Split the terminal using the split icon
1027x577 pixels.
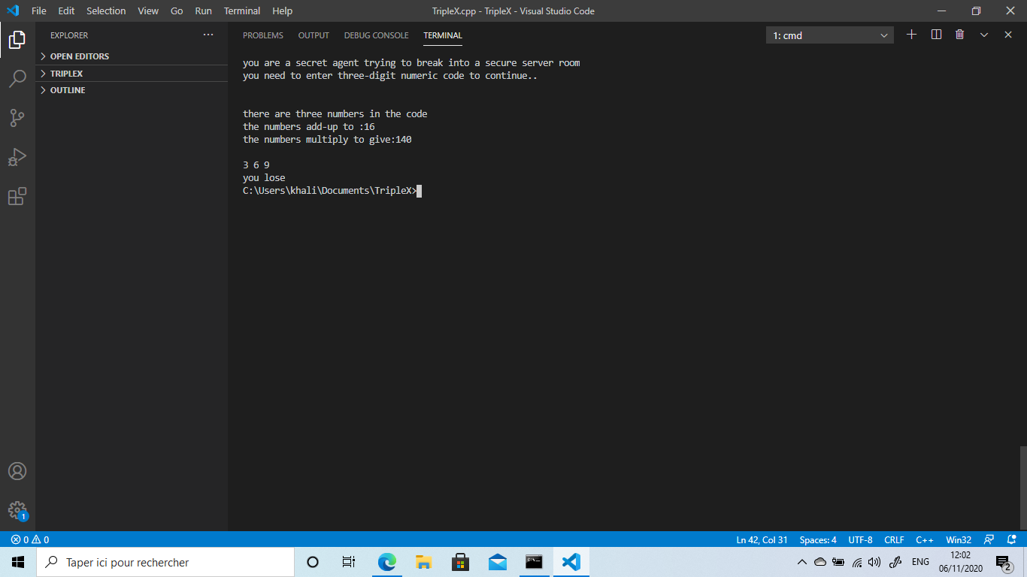point(935,35)
